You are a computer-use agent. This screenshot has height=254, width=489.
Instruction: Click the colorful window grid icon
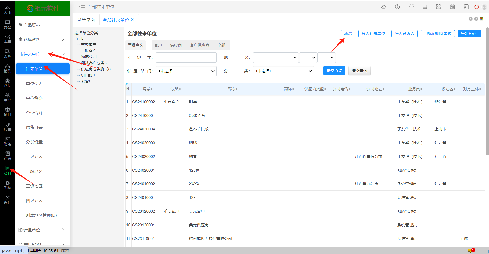tap(482, 19)
